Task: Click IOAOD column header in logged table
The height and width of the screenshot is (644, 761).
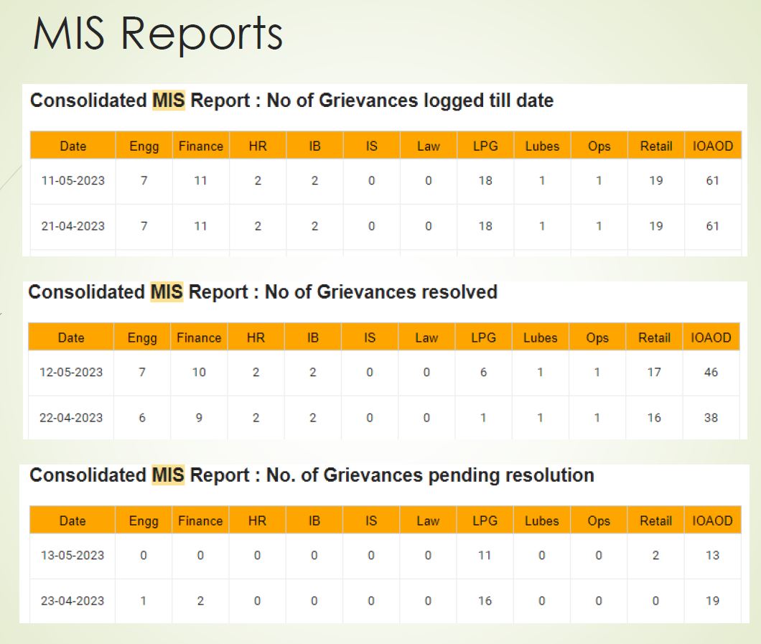Action: (712, 146)
